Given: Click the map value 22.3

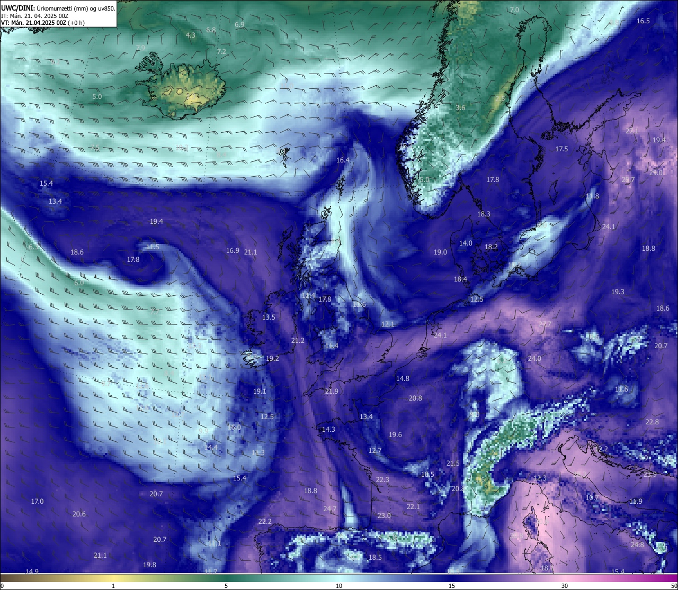Looking at the screenshot, I should [382, 479].
